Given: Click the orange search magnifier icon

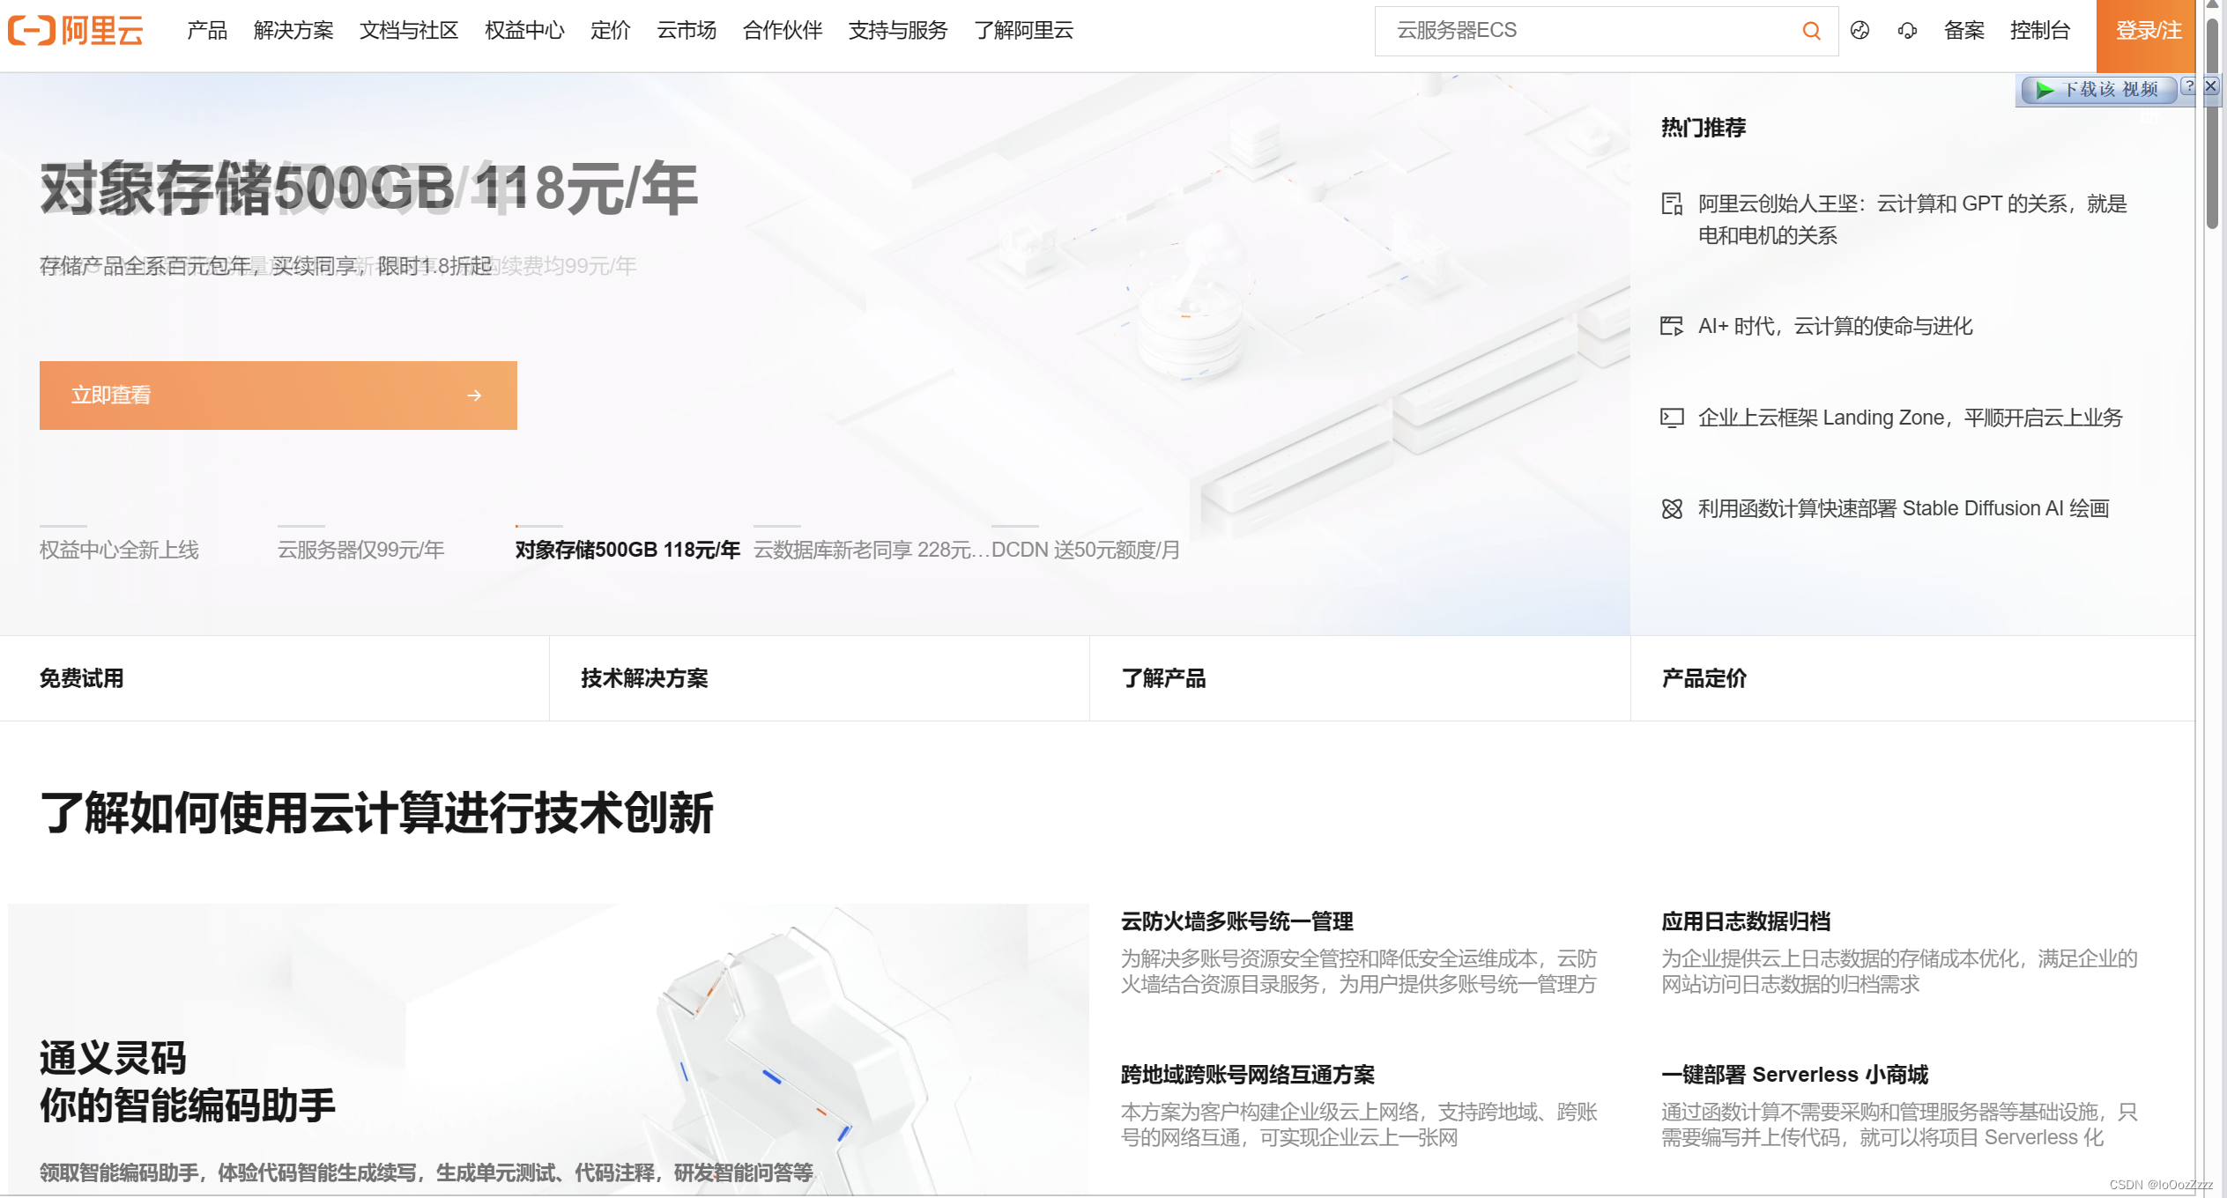Looking at the screenshot, I should point(1811,31).
